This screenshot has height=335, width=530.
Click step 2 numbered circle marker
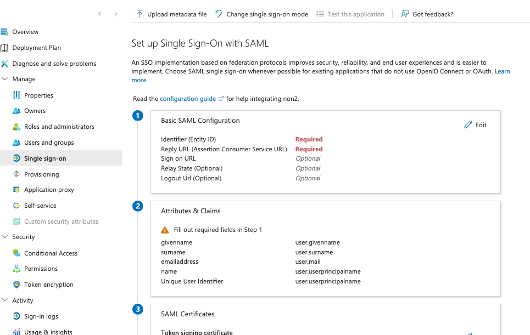click(x=137, y=206)
